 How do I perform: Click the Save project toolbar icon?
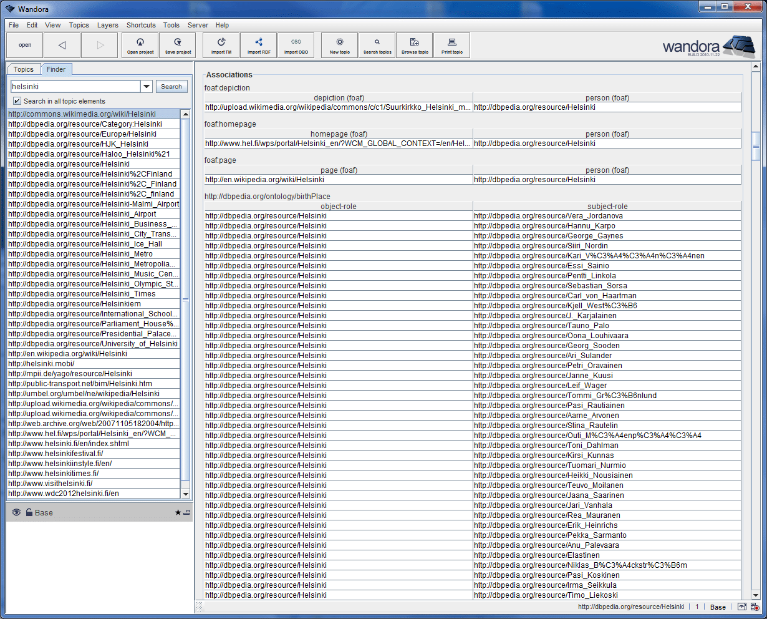pyautogui.click(x=178, y=45)
